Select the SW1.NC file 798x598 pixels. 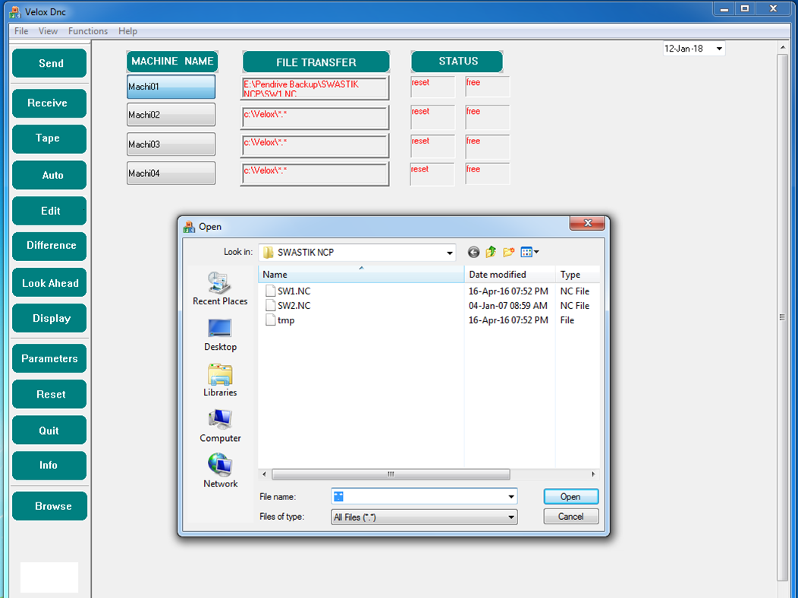point(294,291)
